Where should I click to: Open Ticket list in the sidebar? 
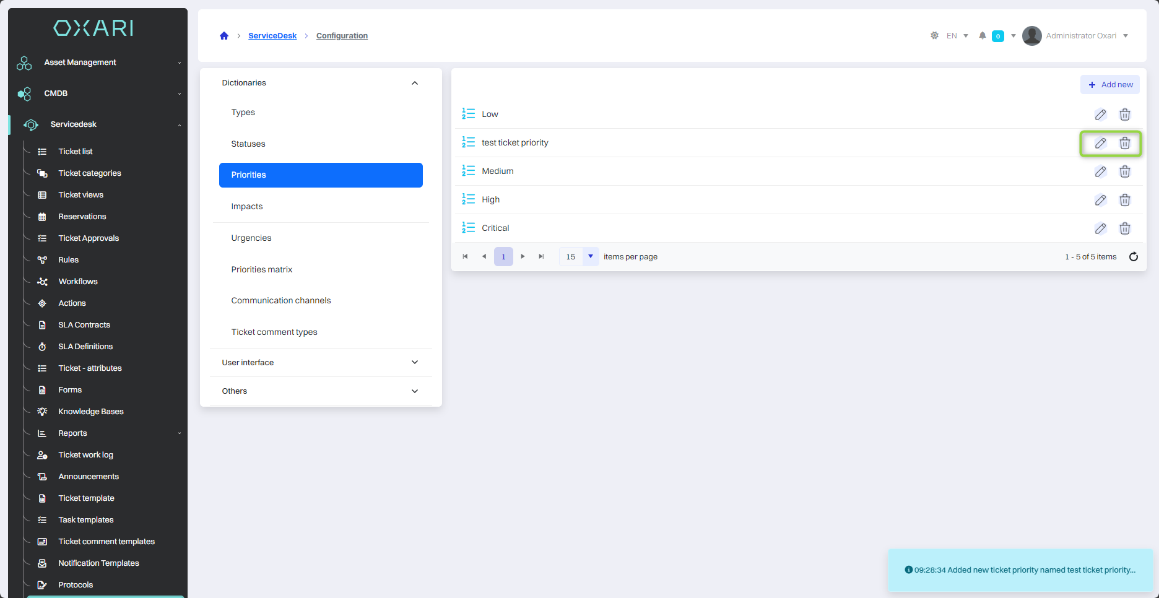coord(75,152)
